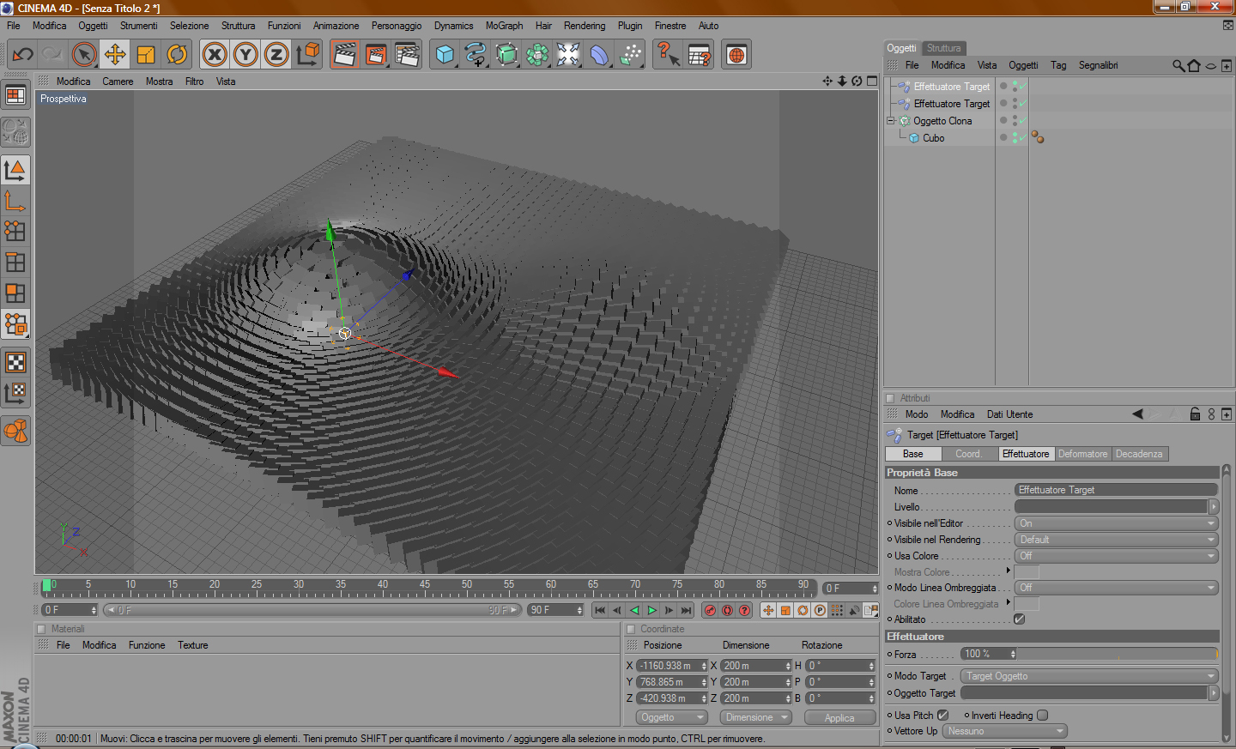The height and width of the screenshot is (749, 1236).
Task: Open the content browser globe icon
Action: point(736,55)
